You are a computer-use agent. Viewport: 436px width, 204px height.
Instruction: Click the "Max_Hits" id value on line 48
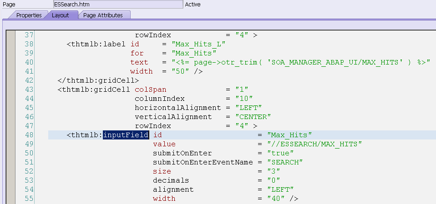289,135
